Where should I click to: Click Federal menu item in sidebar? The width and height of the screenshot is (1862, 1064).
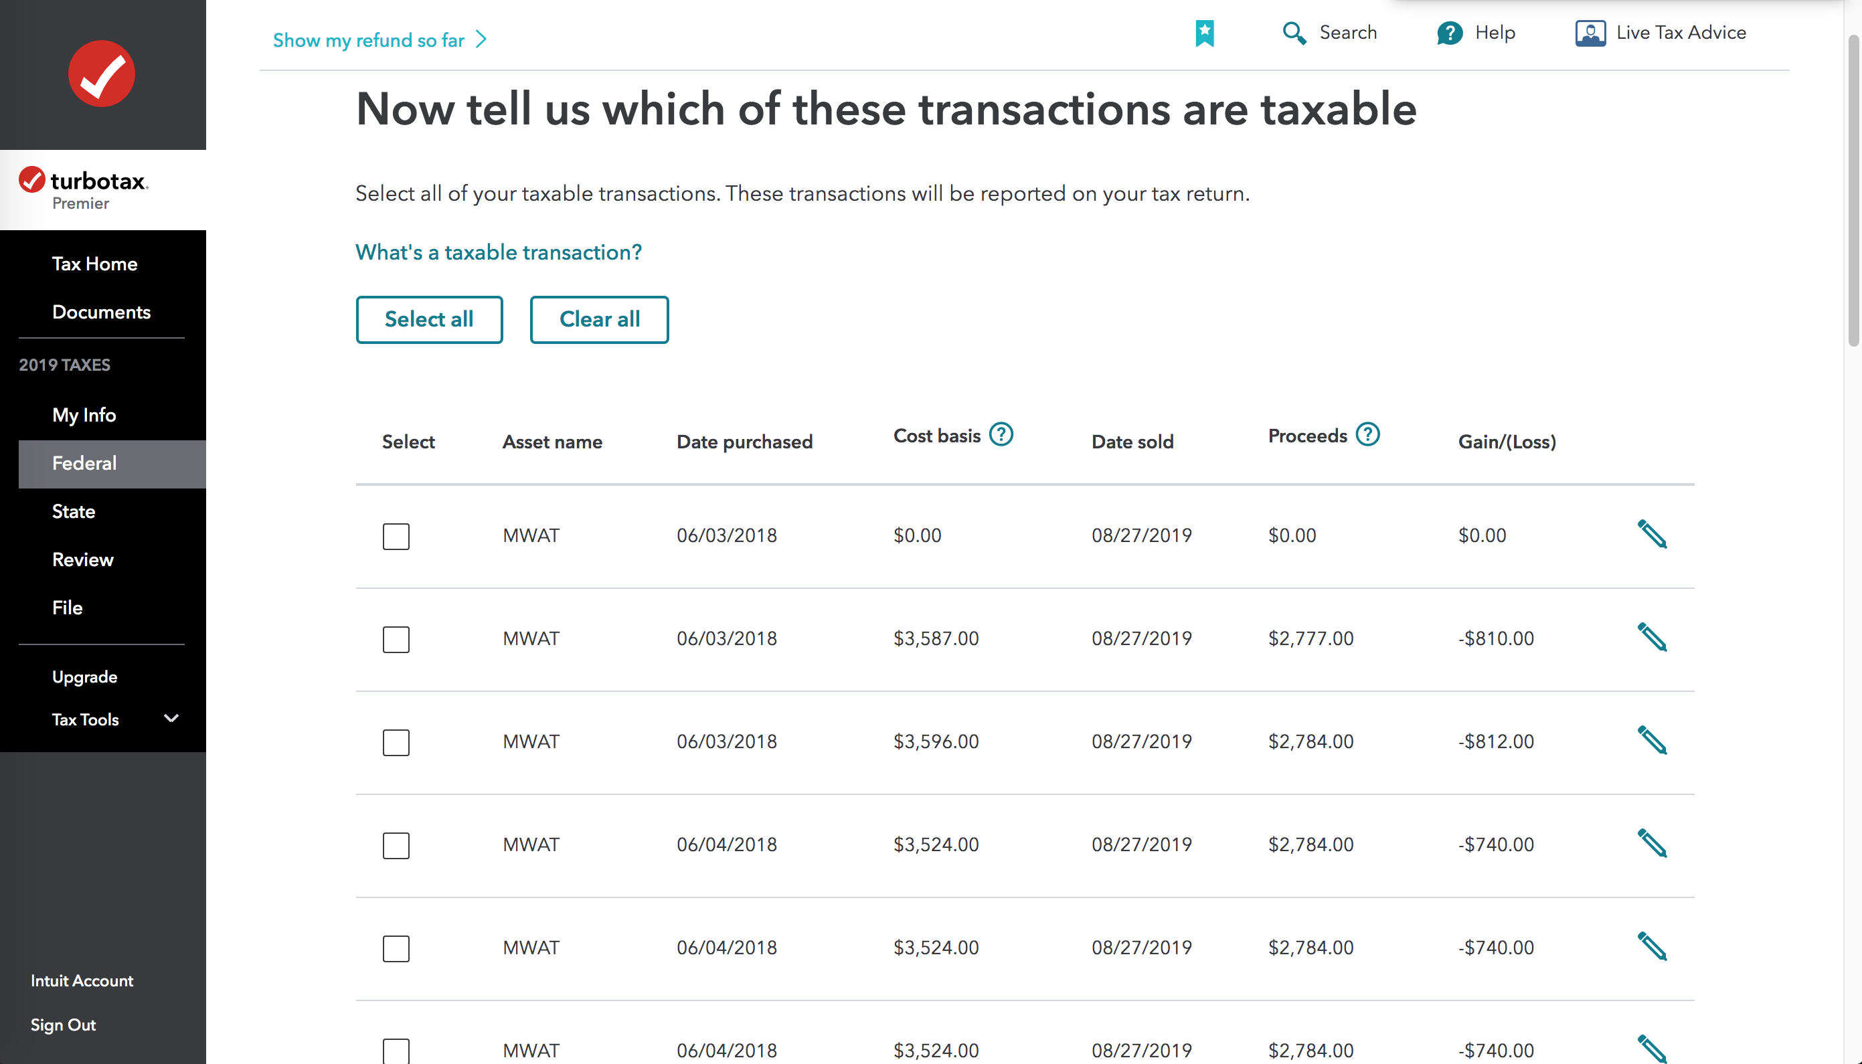(x=84, y=463)
